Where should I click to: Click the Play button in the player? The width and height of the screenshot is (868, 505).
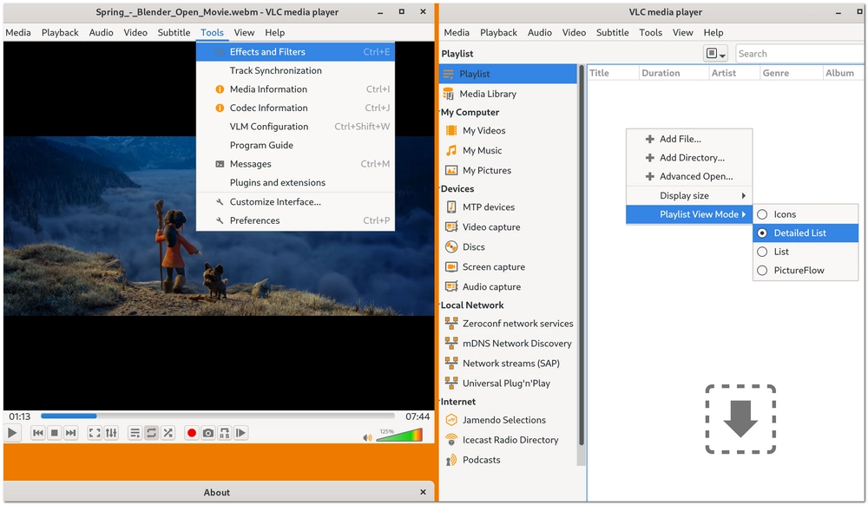point(12,433)
